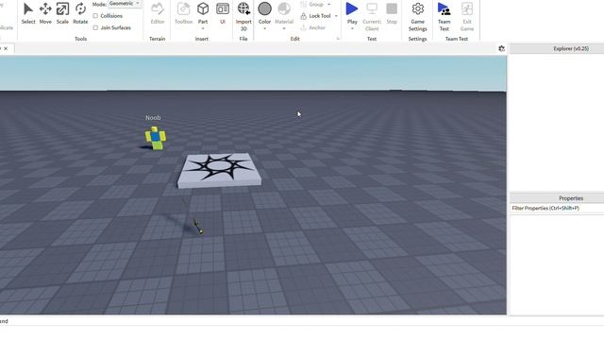Viewport: 604px width, 340px height.
Task: Select the Noob character in viewport
Action: tap(156, 138)
